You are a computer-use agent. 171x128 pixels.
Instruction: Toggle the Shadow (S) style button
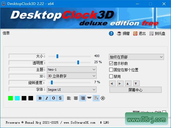coord(60,98)
